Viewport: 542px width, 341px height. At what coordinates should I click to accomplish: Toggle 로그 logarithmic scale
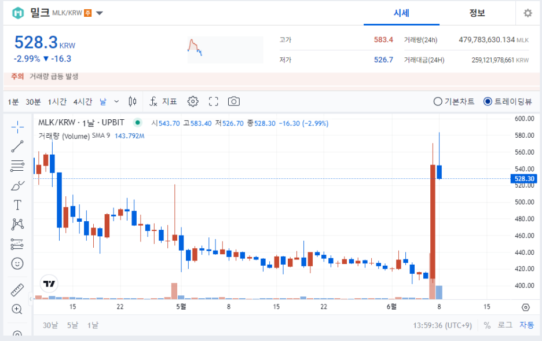pos(505,325)
